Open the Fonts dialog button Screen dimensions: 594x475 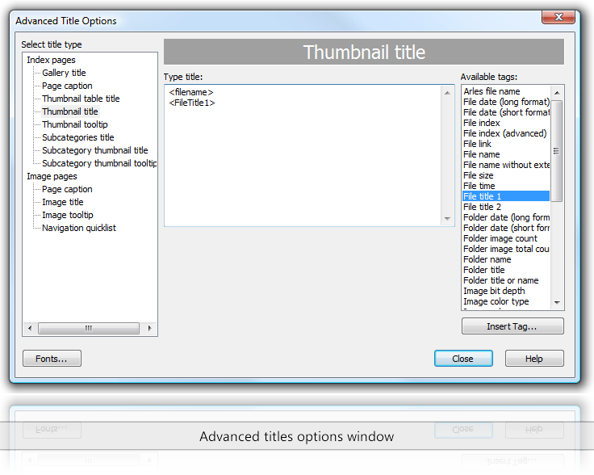(x=52, y=358)
